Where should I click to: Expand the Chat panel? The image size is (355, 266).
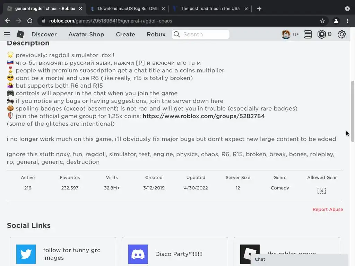[x=299, y=259]
